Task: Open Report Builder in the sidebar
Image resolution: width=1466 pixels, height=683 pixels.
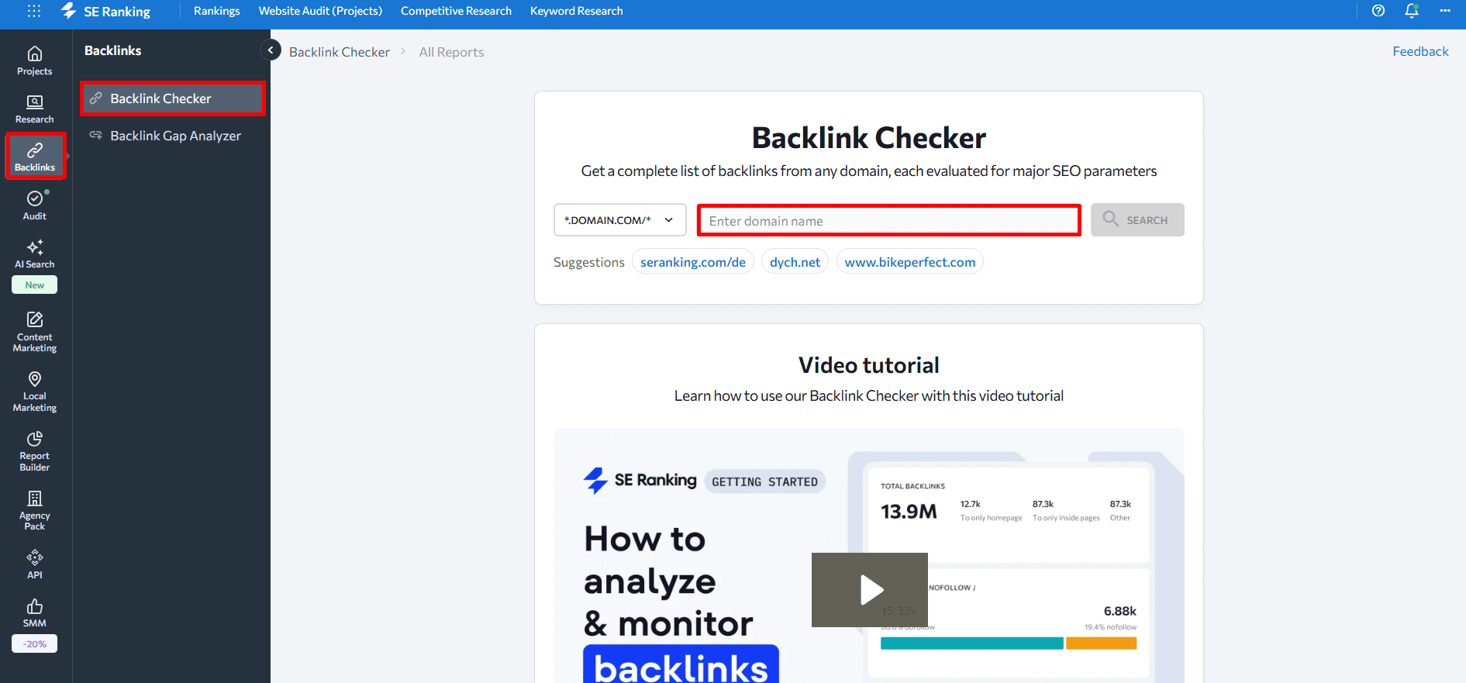Action: pos(35,451)
